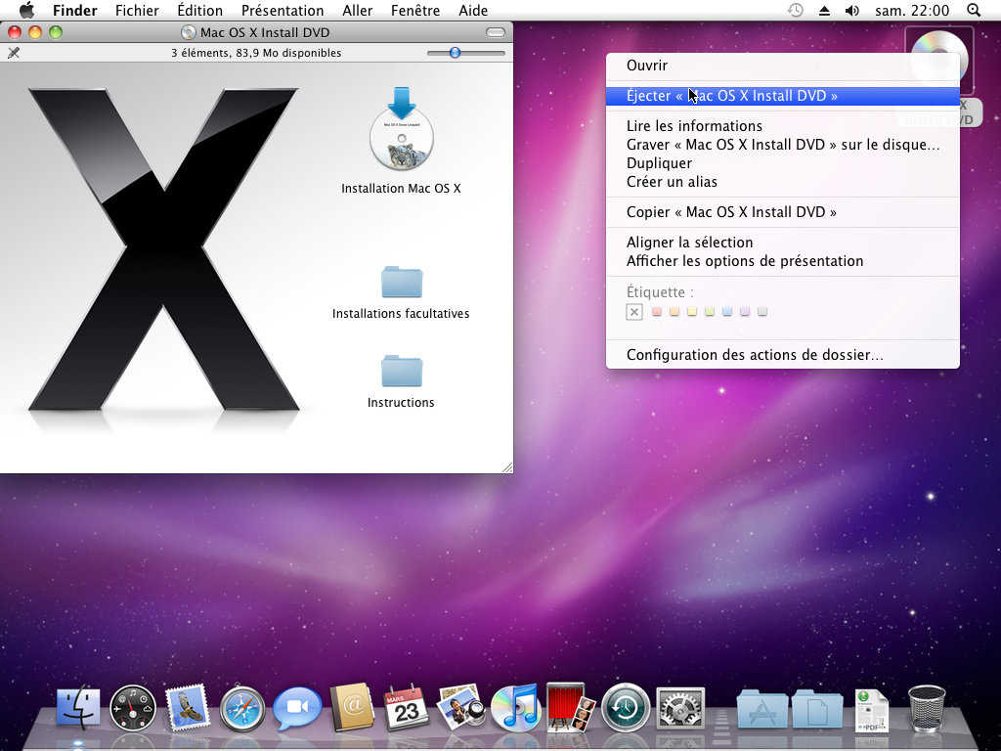
Task: Open the Time Machine menu bar status
Action: [796, 11]
